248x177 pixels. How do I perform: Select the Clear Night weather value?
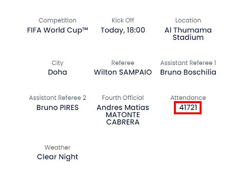57,157
